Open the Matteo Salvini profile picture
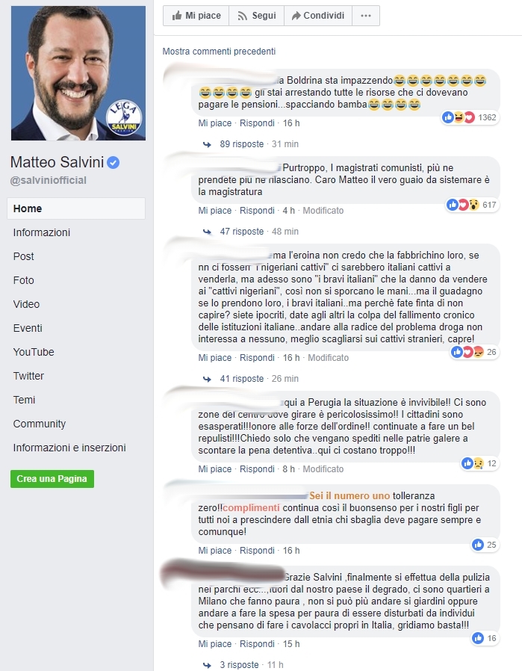Viewport: 522px width, 671px height. point(78,73)
